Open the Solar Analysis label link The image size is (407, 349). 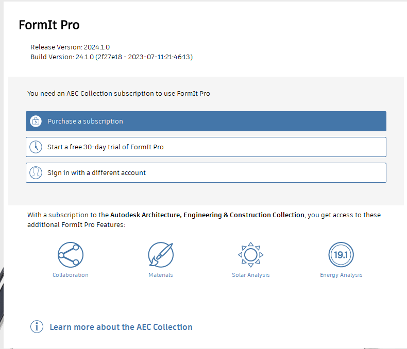251,275
